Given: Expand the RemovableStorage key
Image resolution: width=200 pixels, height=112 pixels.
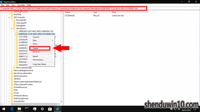Looking at the screenshot, I should [12, 68].
